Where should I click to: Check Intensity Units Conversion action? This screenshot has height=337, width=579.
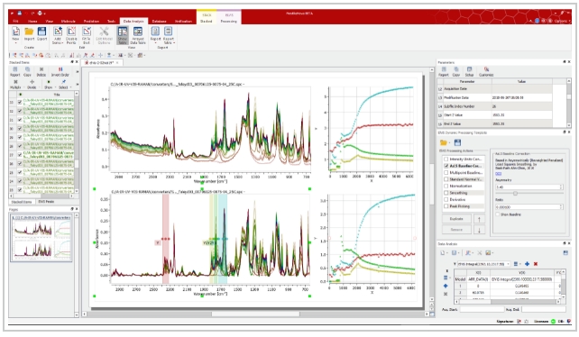(x=446, y=159)
